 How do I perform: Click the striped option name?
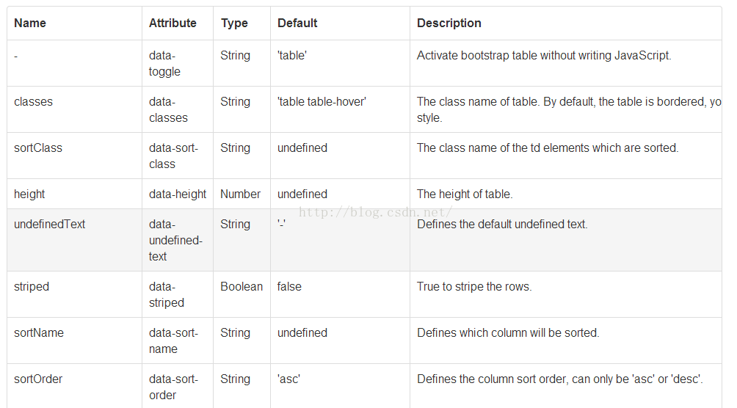[x=32, y=287]
